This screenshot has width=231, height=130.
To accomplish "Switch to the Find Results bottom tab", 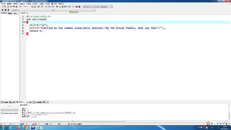I will [x=38, y=102].
